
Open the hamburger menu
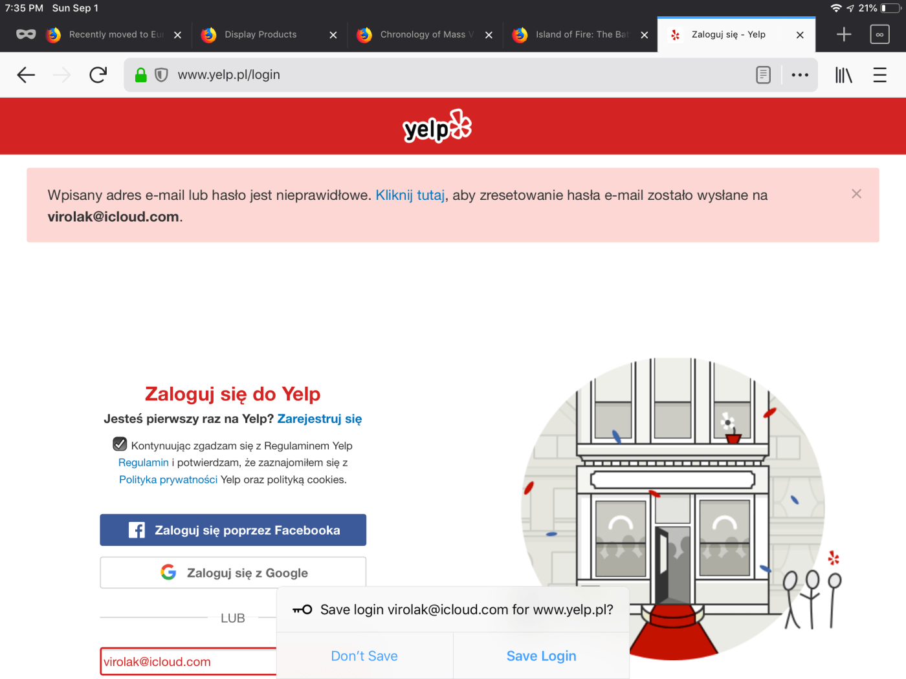click(879, 75)
